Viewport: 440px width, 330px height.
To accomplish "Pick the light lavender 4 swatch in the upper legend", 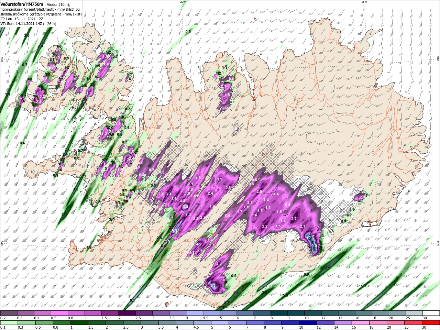I will click(x=194, y=313).
